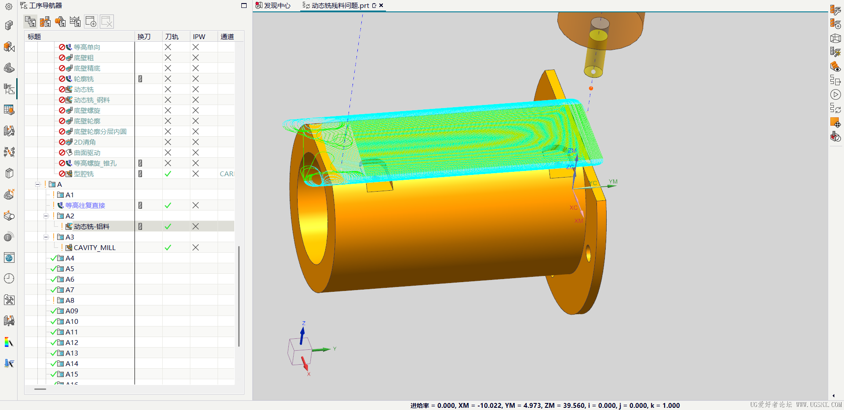This screenshot has width=844, height=410.
Task: Click the navigator vertical scrollbar
Action: [x=239, y=297]
